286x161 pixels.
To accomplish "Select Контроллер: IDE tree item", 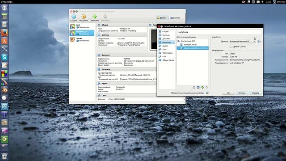I will pyautogui.click(x=193, y=41).
